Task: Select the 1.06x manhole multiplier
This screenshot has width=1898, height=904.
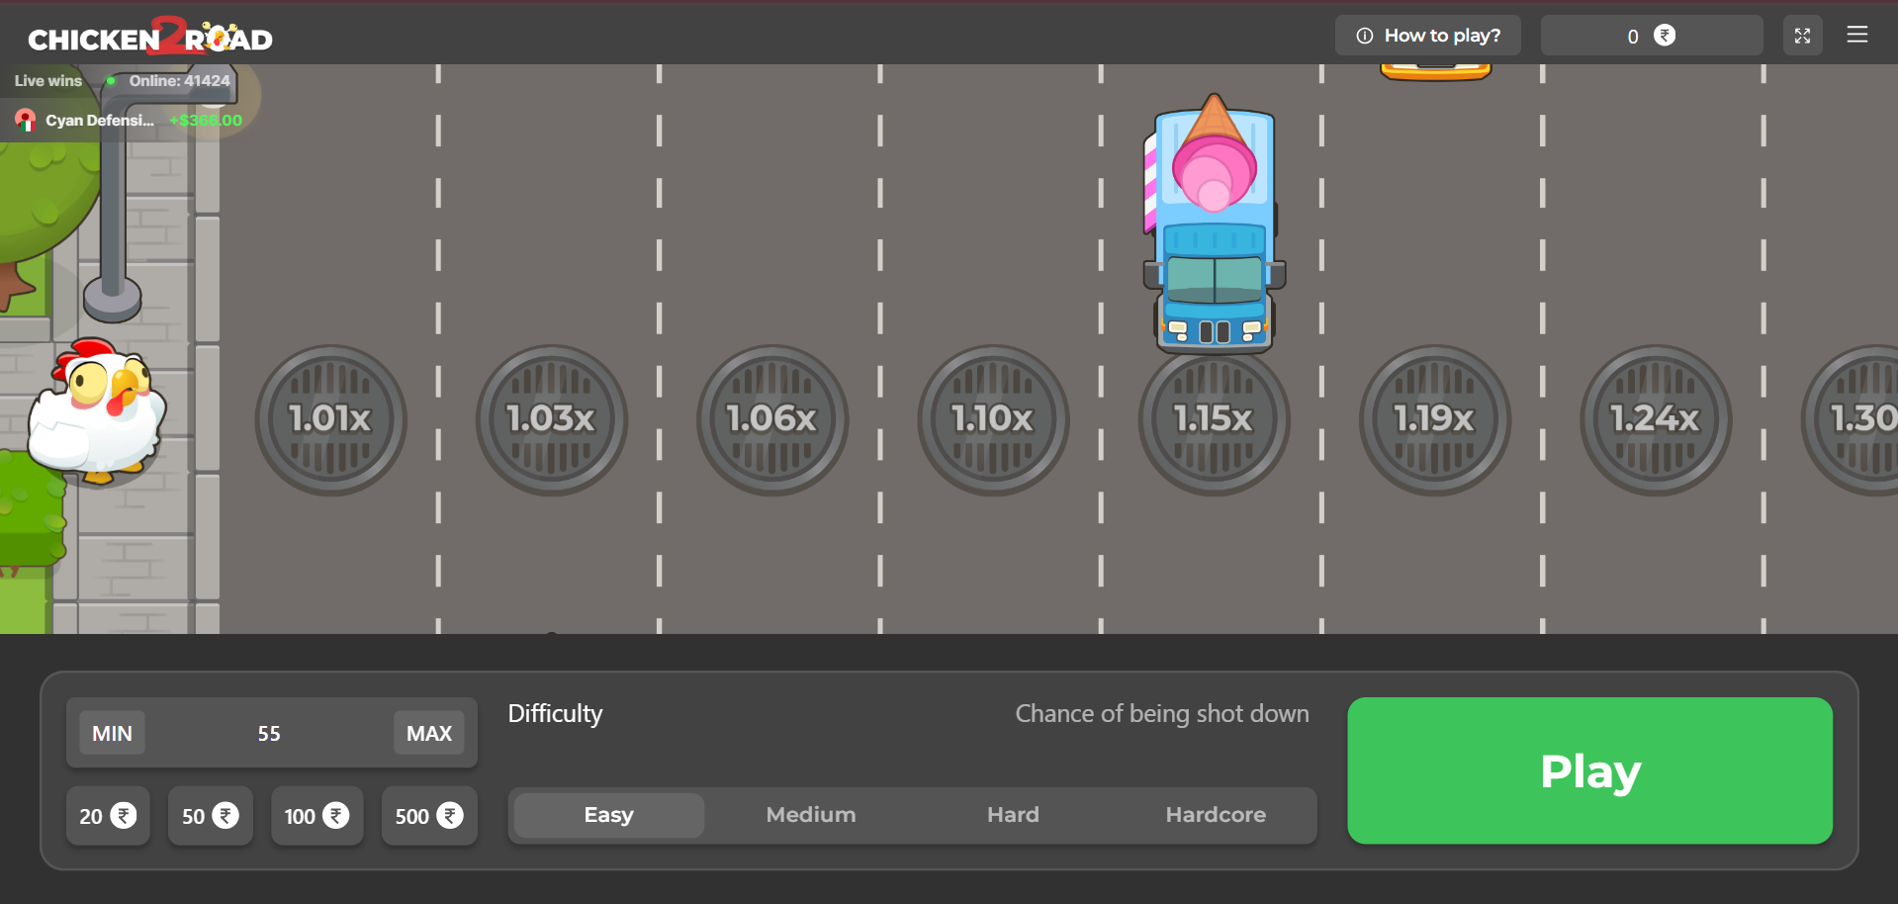Action: pyautogui.click(x=771, y=420)
